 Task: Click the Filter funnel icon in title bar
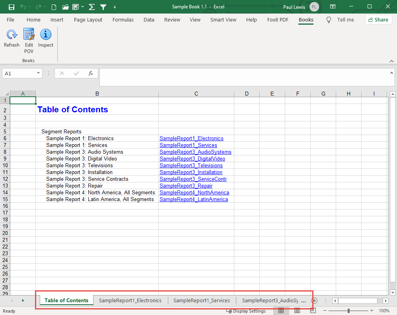(x=103, y=7)
